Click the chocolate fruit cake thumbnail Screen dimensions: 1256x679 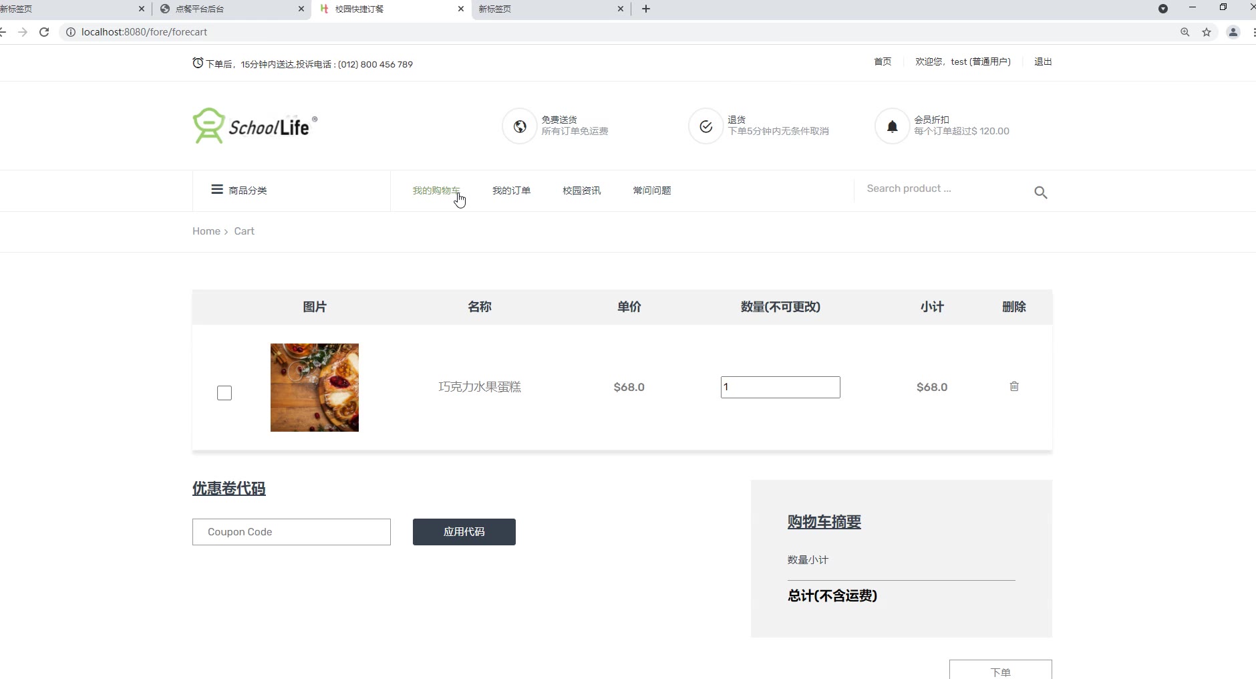click(315, 388)
